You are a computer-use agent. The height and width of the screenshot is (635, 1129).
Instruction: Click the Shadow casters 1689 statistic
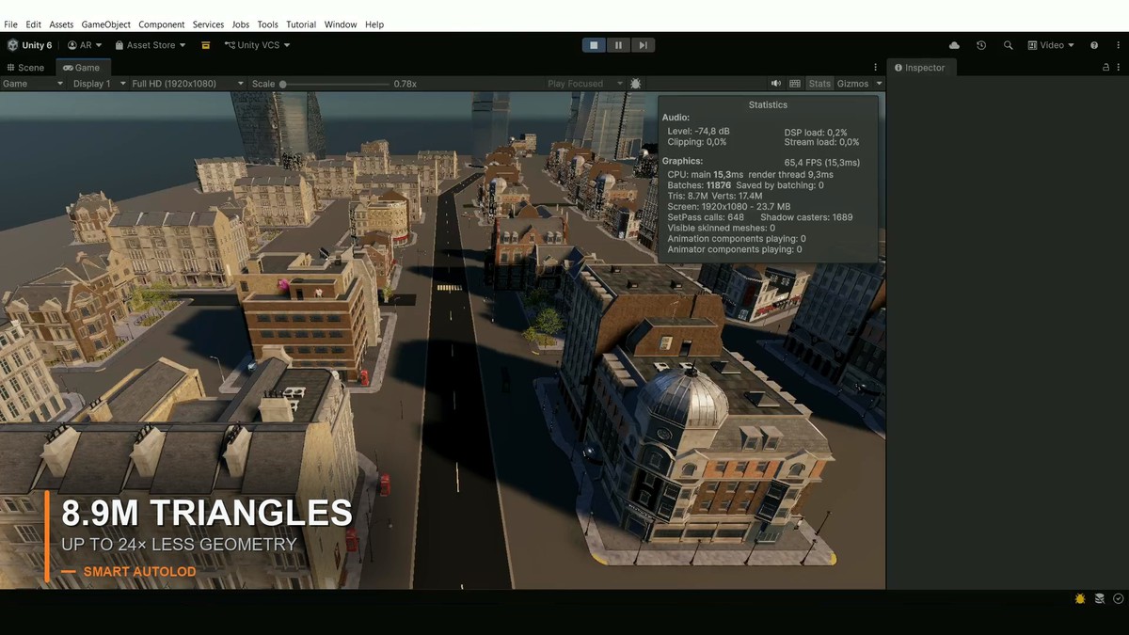[806, 217]
